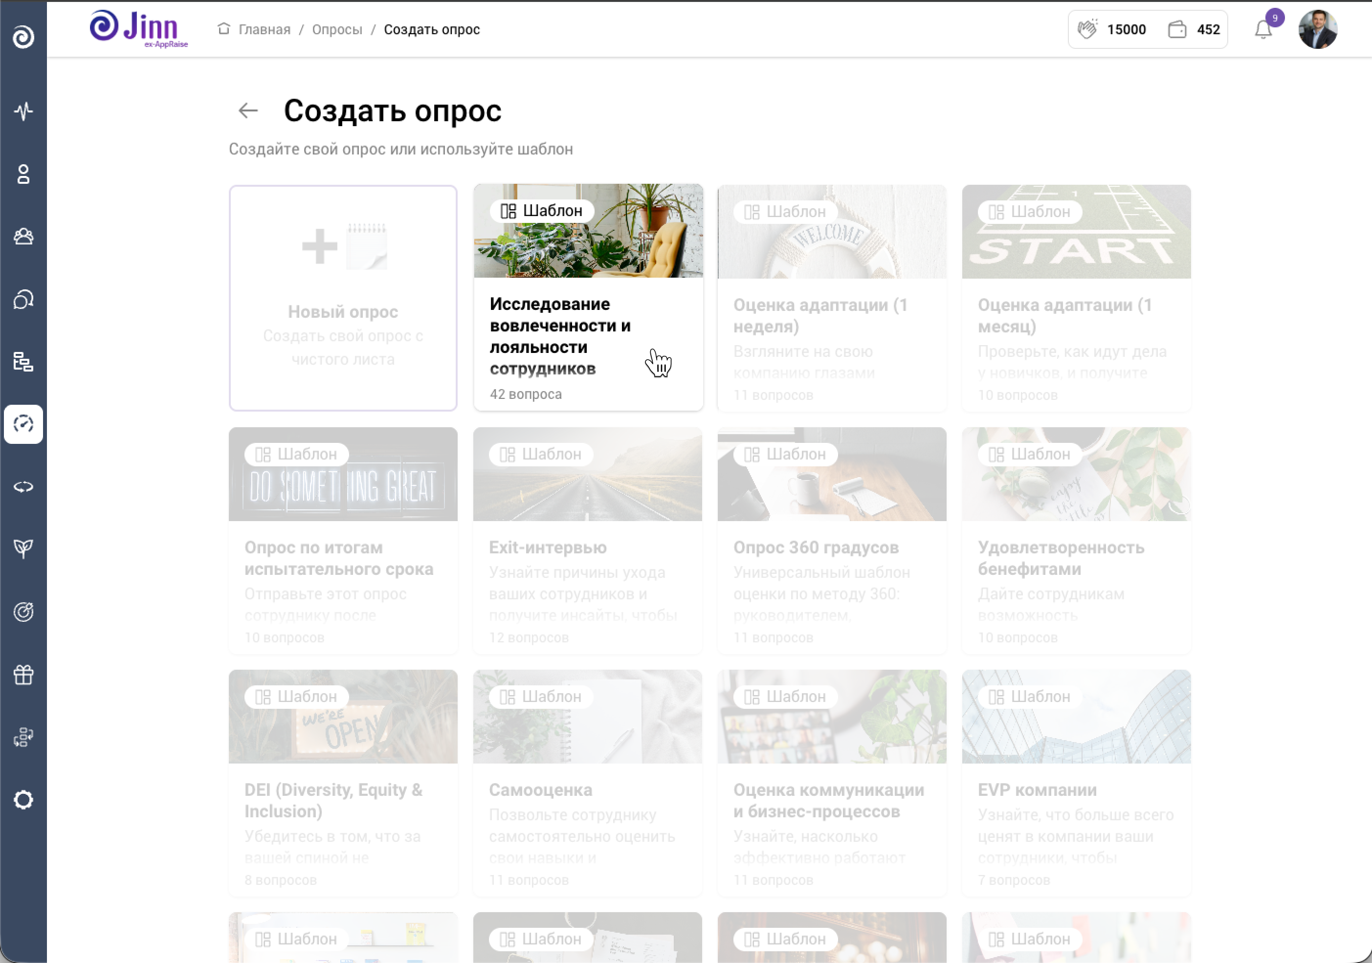This screenshot has height=963, width=1372.
Task: Select the Опрос 360 градусов template
Action: (x=832, y=540)
